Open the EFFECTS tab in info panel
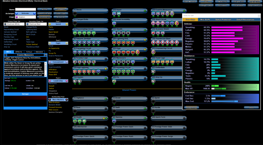263x145 pixels. pyautogui.click(x=19, y=52)
